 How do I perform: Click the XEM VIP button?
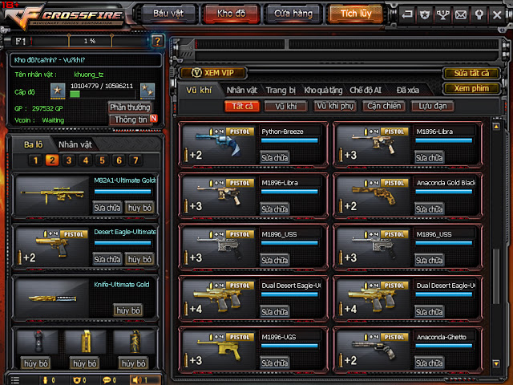[213, 73]
